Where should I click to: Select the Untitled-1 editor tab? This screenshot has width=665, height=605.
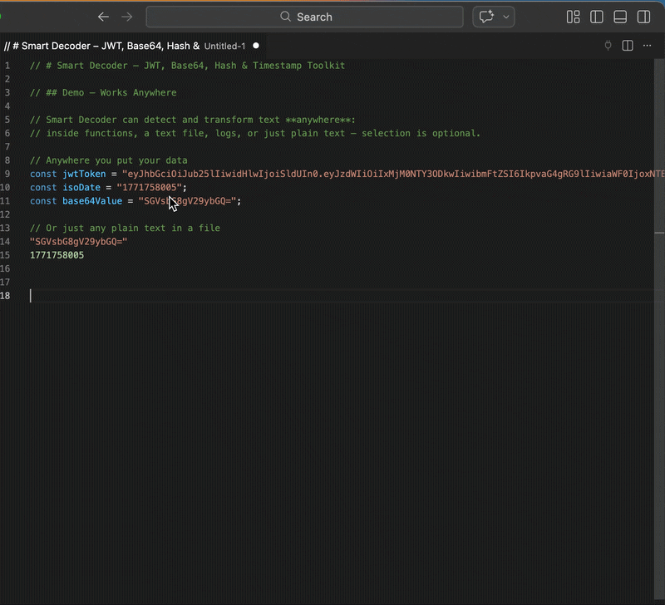(131, 46)
